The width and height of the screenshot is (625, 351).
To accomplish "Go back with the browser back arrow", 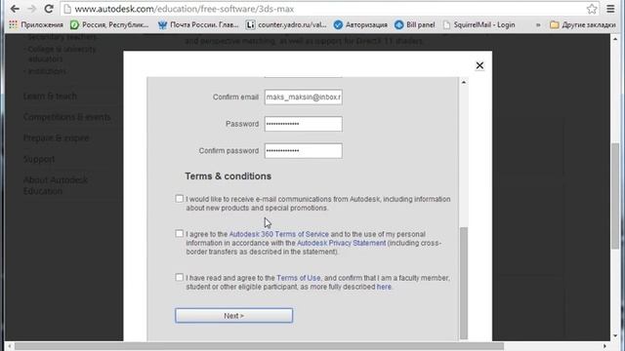I will [x=15, y=9].
